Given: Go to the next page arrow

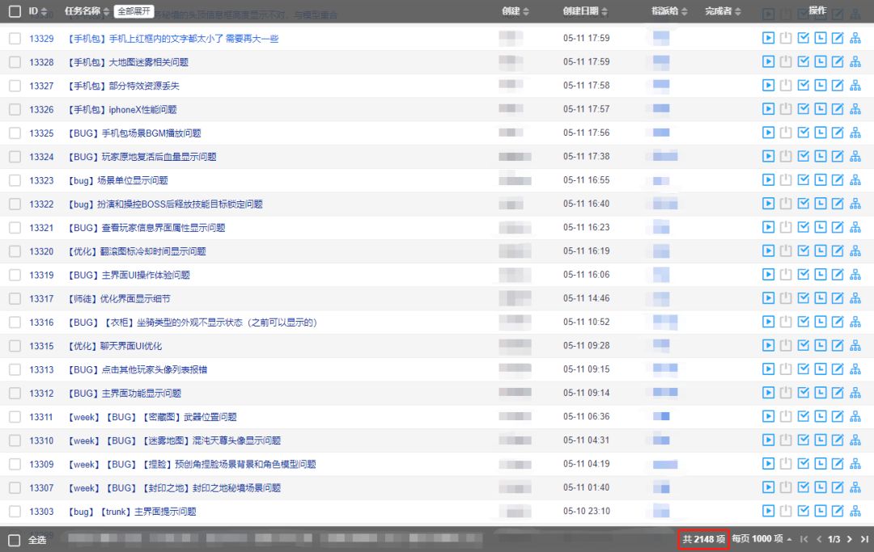Looking at the screenshot, I should pyautogui.click(x=849, y=539).
